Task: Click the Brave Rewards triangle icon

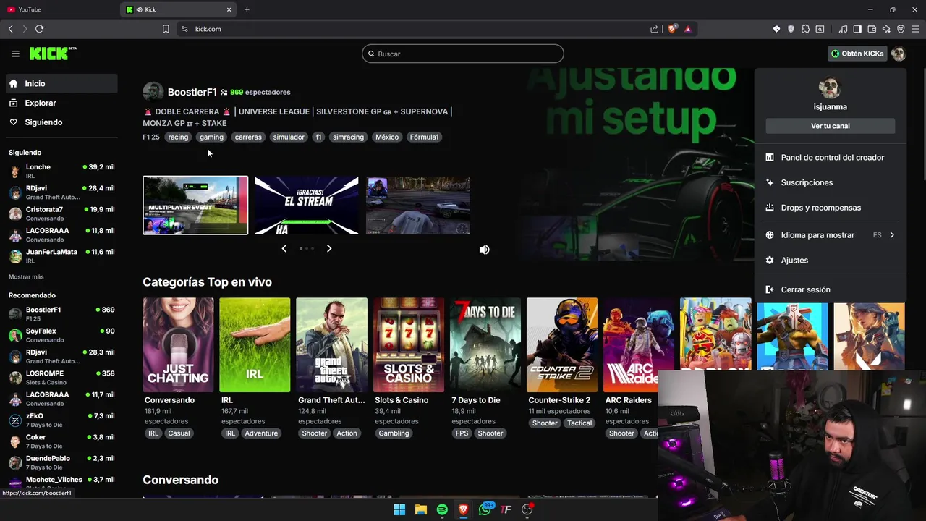Action: [x=688, y=29]
